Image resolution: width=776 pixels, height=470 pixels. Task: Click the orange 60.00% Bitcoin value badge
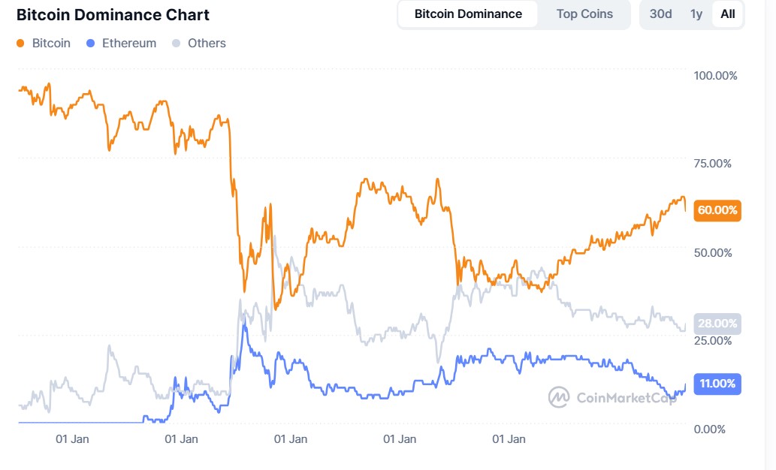(717, 210)
